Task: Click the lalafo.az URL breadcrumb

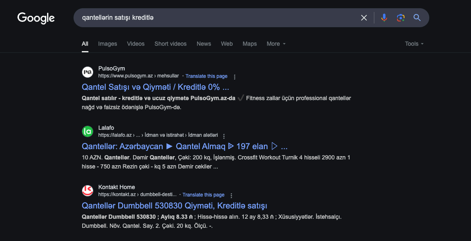Action: click(x=158, y=135)
